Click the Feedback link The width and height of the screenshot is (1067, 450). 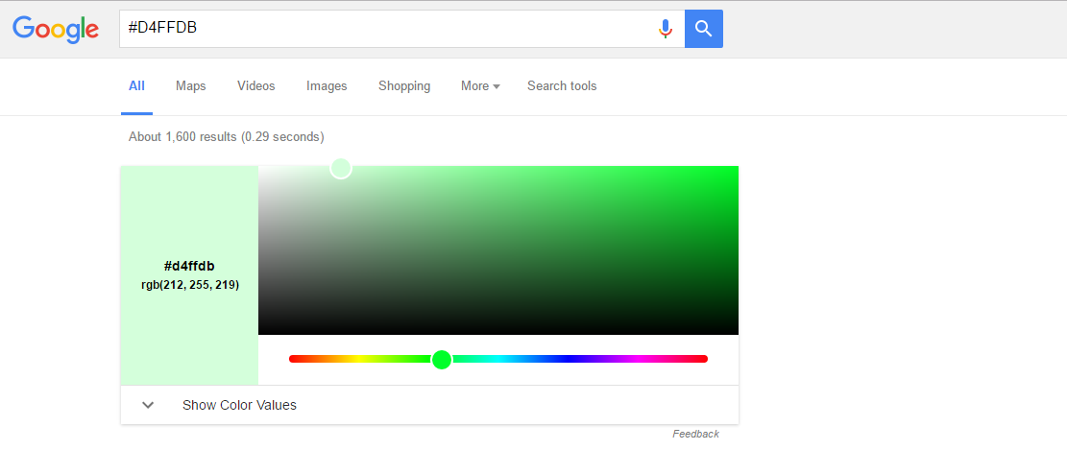click(695, 435)
